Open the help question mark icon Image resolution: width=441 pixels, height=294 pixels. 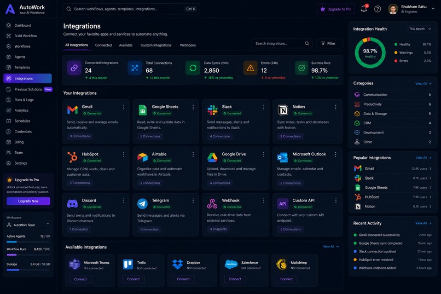pos(378,9)
